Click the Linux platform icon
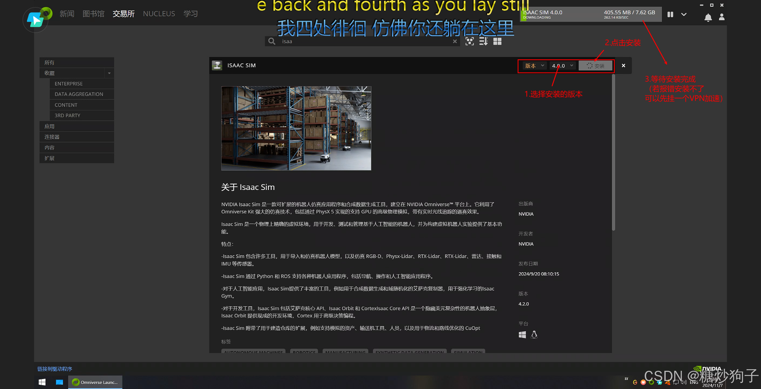The width and height of the screenshot is (761, 389). [534, 335]
